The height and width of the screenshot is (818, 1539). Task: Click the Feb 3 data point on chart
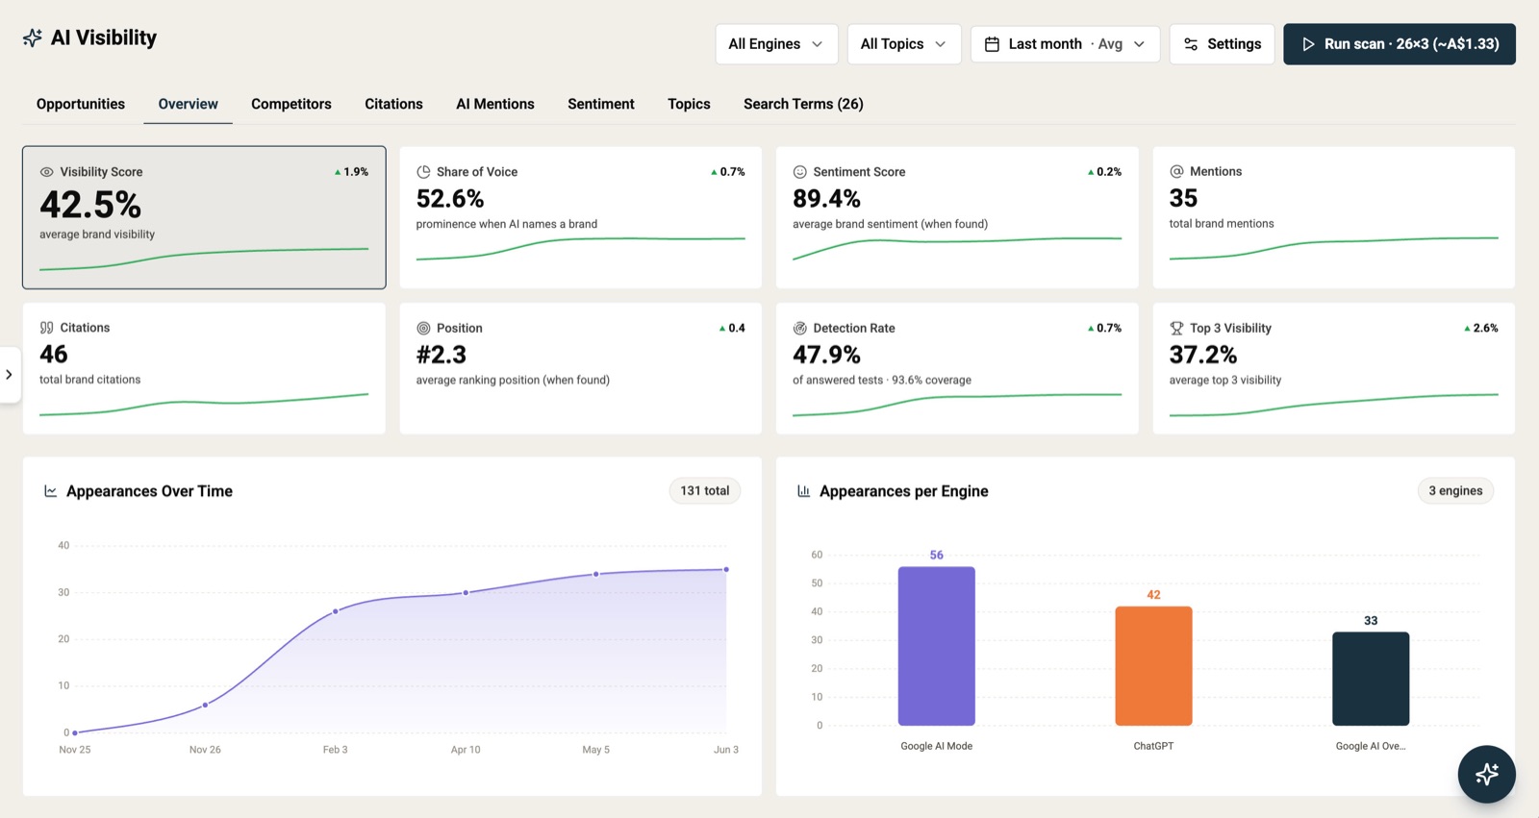336,611
